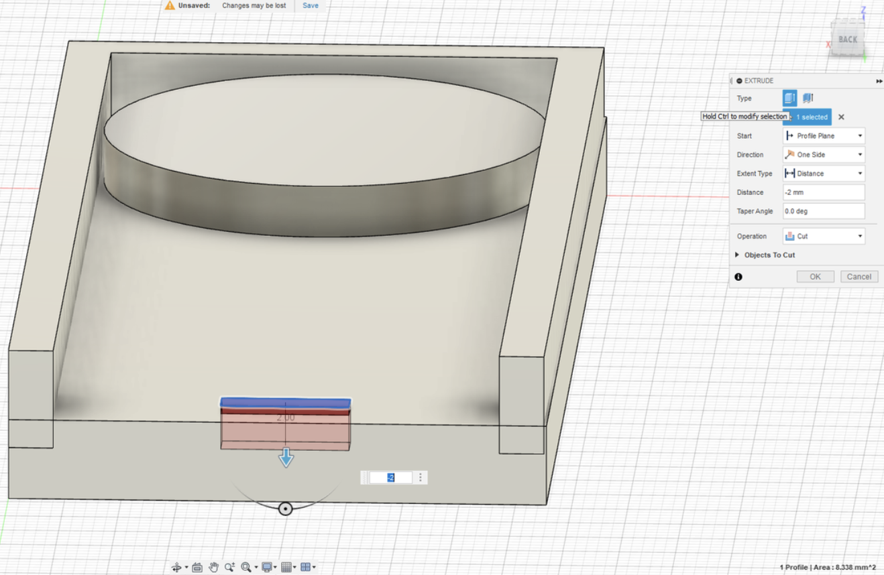Screen dimensions: 884x575
Task: Toggle the solid Extrude type option
Action: click(789, 98)
